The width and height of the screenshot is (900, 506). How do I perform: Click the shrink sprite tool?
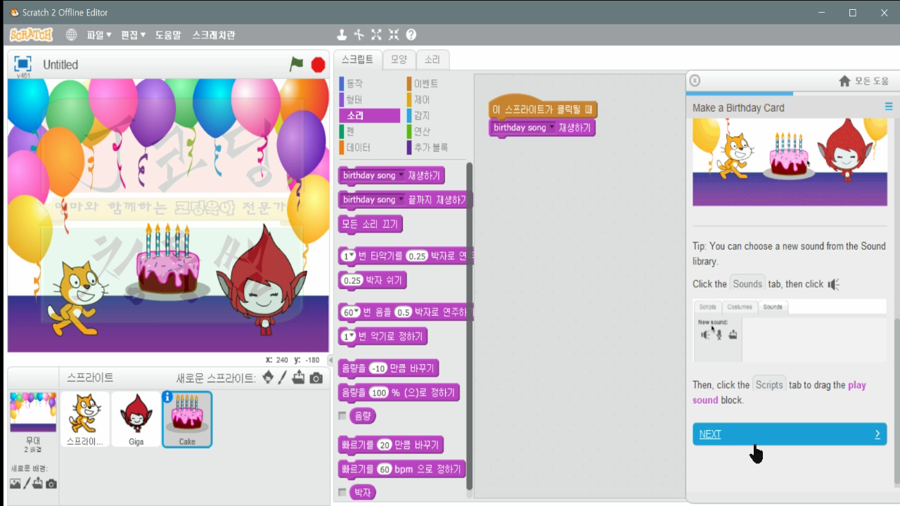tap(394, 34)
